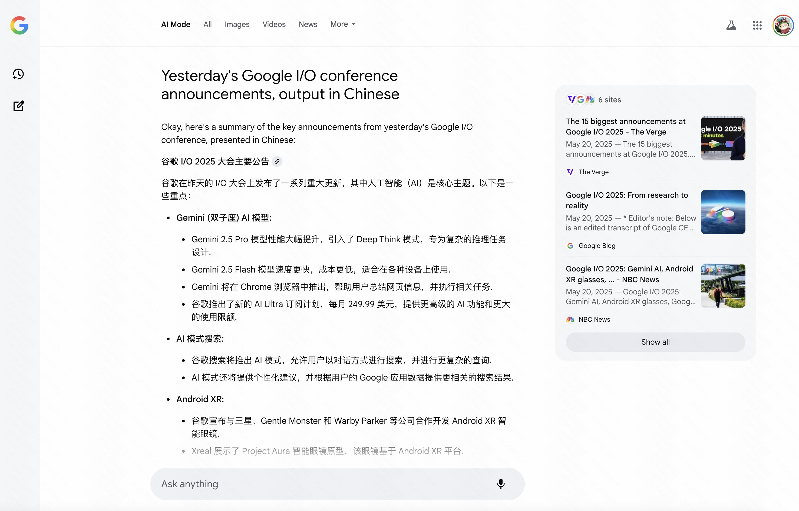Click the Gemini (双子座) AI 模型 heading
The image size is (799, 511).
[x=224, y=218]
